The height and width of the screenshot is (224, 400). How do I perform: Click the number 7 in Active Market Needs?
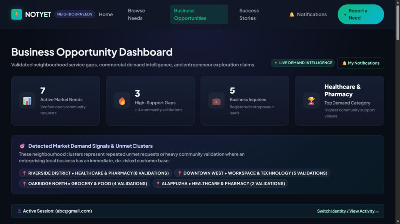43,90
